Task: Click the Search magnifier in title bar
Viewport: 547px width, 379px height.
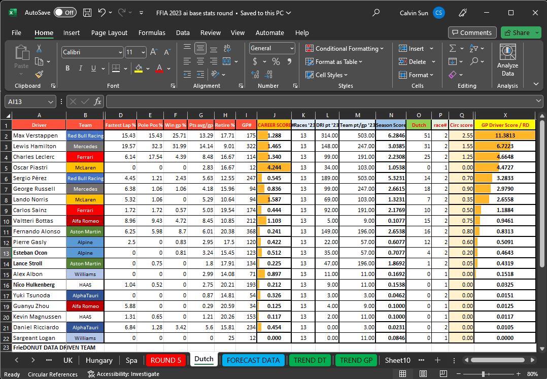Action: click(x=375, y=13)
